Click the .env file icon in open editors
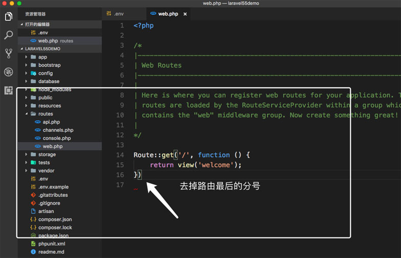Image resolution: width=401 pixels, height=258 pixels. [33, 33]
